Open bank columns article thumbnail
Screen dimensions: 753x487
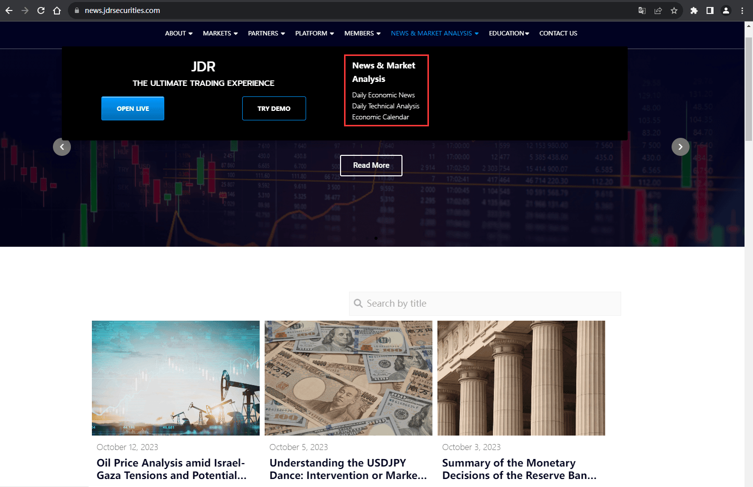click(521, 378)
